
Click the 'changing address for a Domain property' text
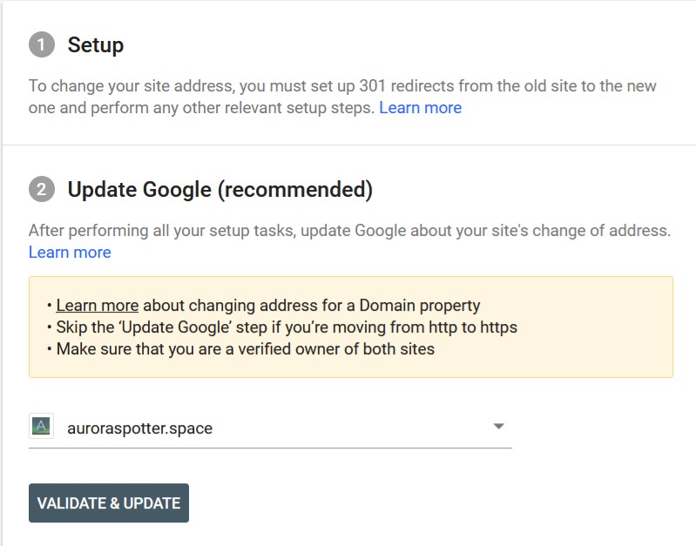coord(312,306)
